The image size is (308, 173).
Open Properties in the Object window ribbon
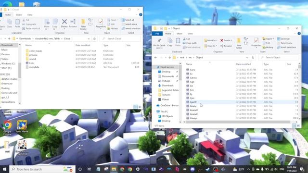point(256,42)
